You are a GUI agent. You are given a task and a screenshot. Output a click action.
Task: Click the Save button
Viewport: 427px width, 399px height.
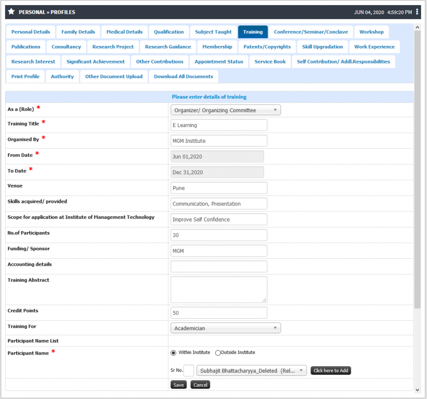tap(178, 385)
